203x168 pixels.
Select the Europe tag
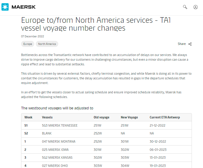click(x=28, y=44)
